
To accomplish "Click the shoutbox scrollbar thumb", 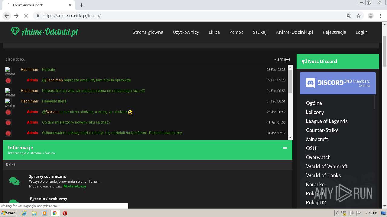I will click(290, 81).
